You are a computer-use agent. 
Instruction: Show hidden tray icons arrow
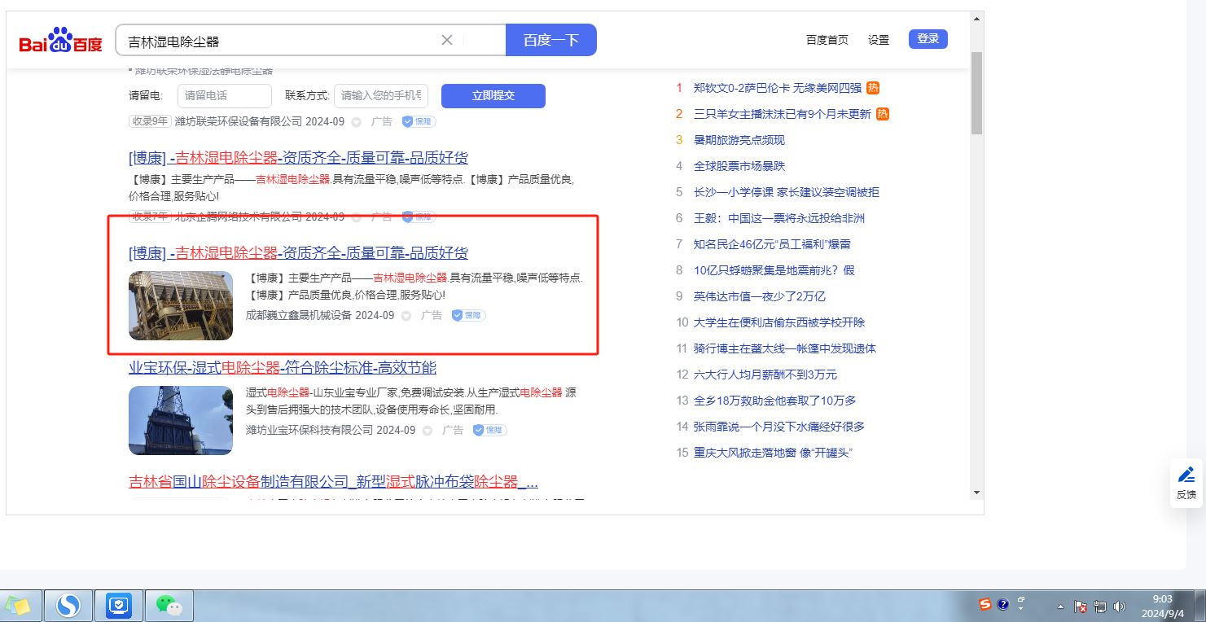click(1060, 607)
